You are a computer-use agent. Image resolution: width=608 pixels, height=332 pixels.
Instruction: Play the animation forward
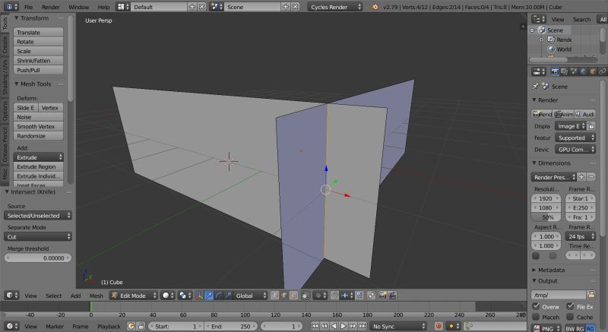(x=344, y=326)
